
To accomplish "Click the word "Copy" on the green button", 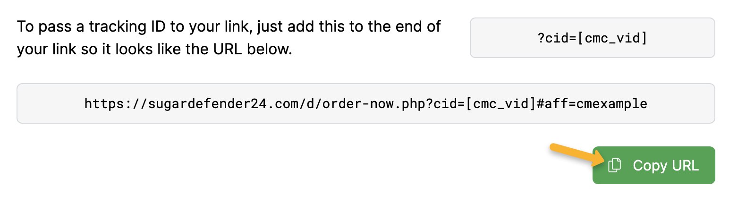I will tap(650, 166).
